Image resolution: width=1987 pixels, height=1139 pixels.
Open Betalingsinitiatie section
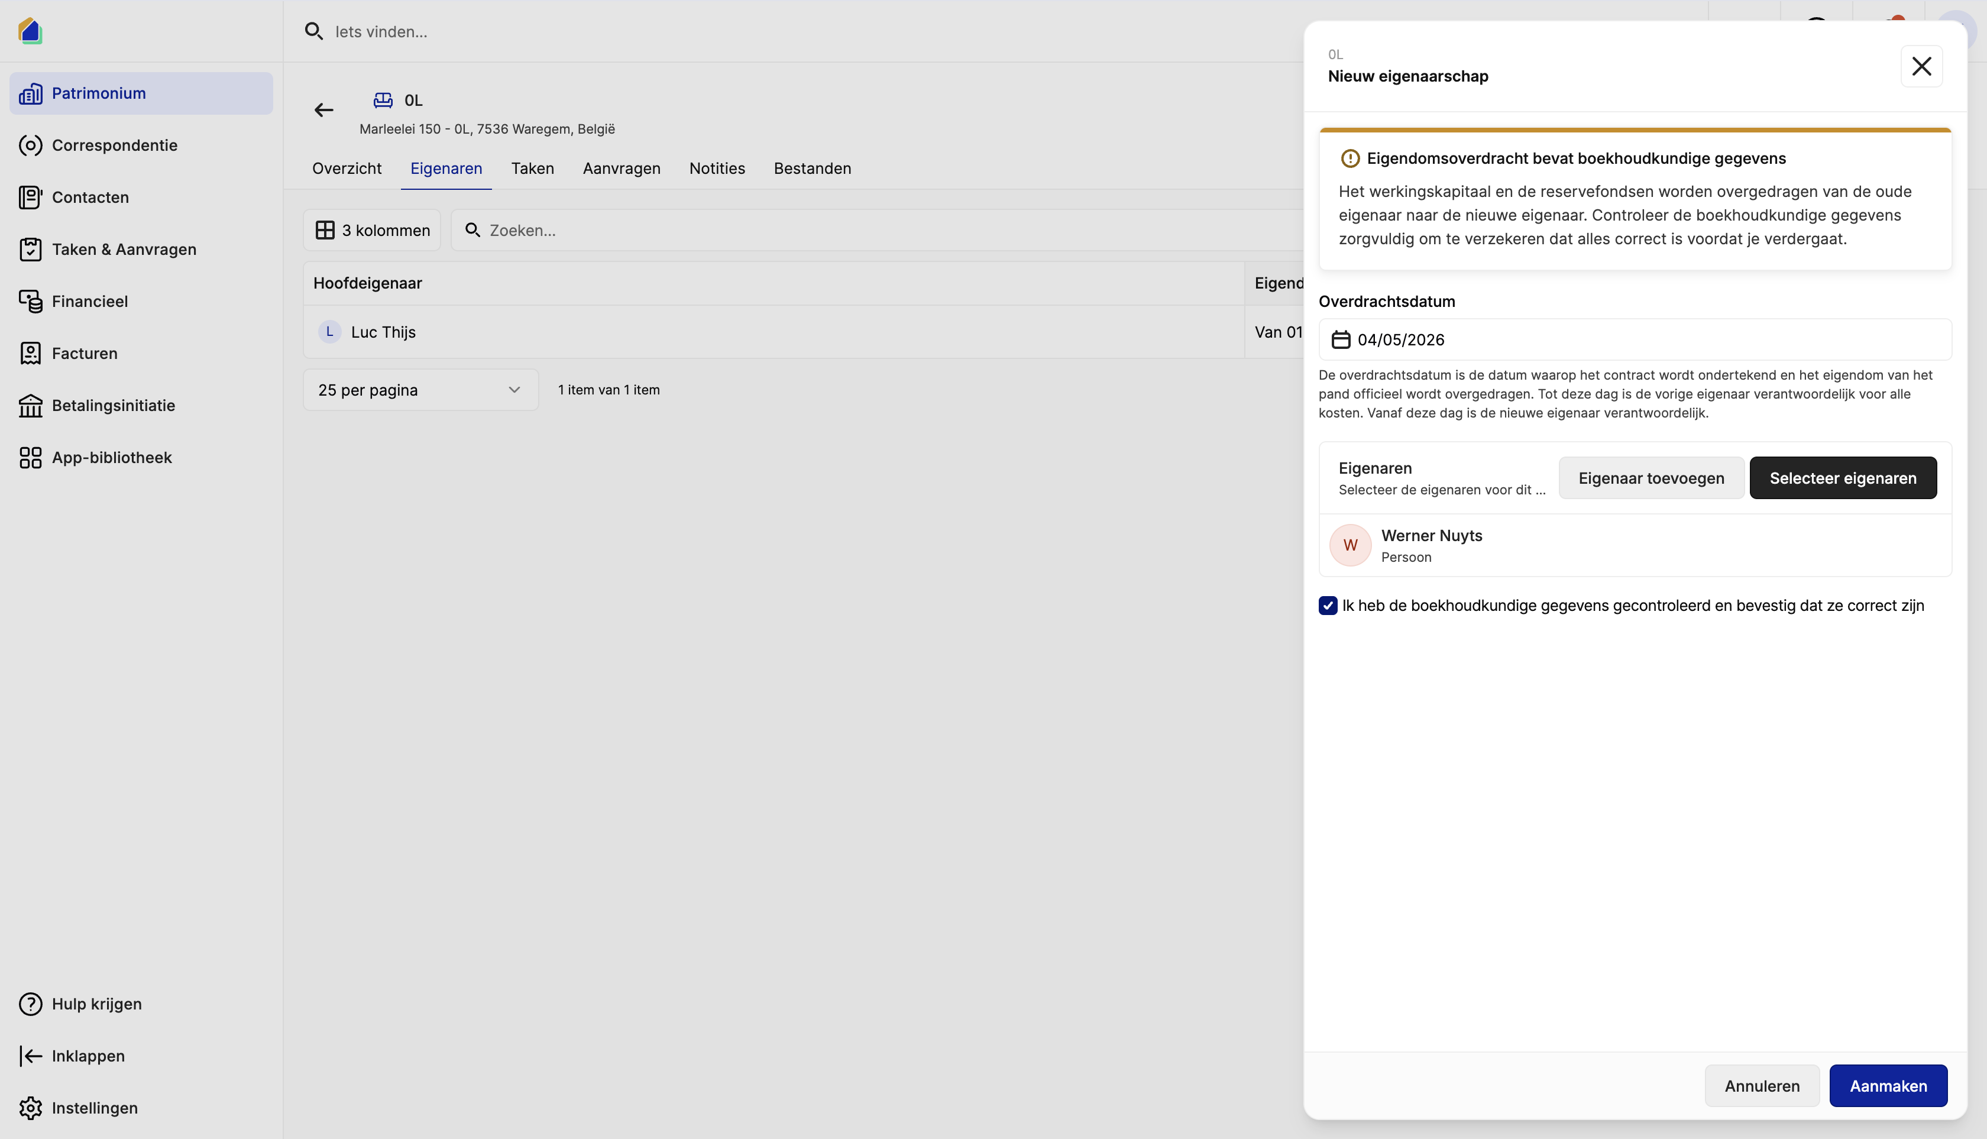[x=141, y=405]
